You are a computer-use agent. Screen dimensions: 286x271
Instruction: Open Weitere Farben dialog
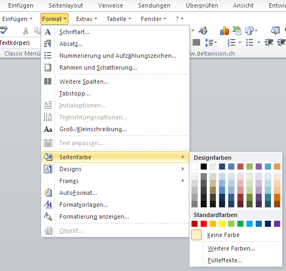tap(231, 248)
